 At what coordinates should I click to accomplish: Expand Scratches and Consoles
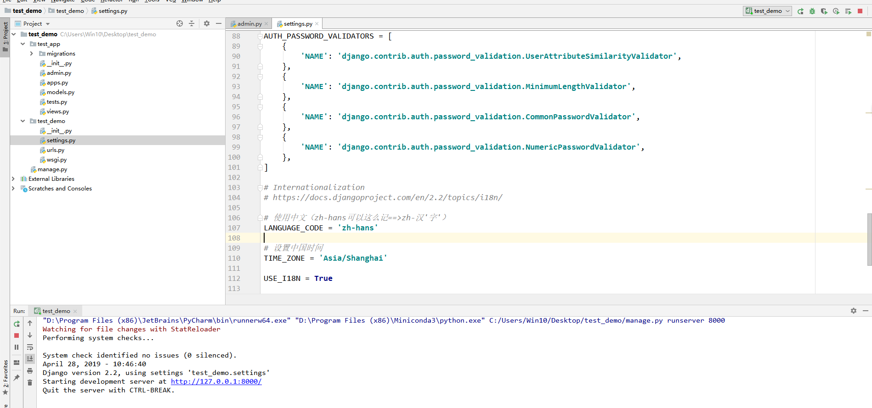click(13, 189)
